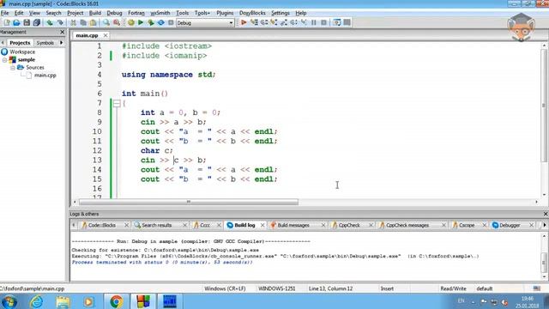The image size is (549, 309).
Task: Start debugging with the red arrow icon
Action: pos(244,23)
